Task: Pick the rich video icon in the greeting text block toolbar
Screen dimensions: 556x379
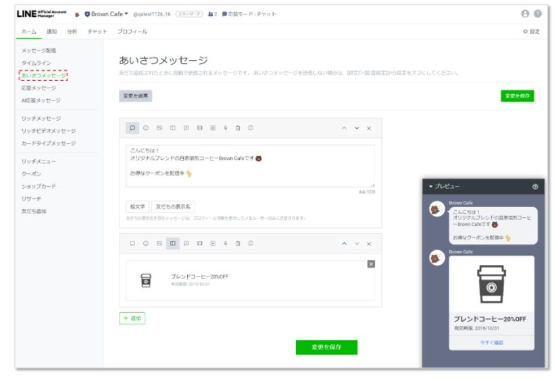Action: click(x=200, y=128)
